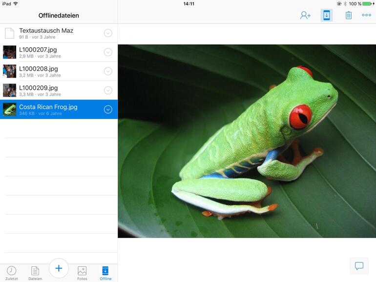Expand options chevron for L1000209.jpg
This screenshot has width=376, height=282.
point(108,90)
